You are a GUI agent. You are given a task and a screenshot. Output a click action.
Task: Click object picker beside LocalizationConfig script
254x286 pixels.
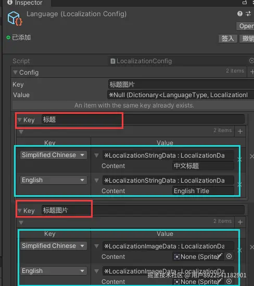[251, 61]
